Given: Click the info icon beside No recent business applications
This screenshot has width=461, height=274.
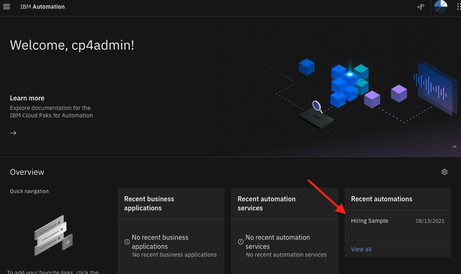Looking at the screenshot, I should (x=127, y=242).
